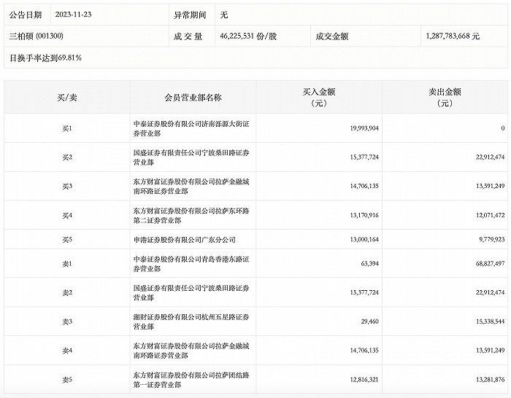Select 15,377,724 in the 买2 row
511x398 pixels.
click(364, 157)
